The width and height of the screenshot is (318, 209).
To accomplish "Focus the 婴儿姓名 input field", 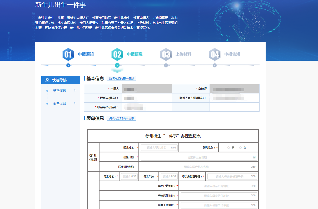I will [157, 148].
